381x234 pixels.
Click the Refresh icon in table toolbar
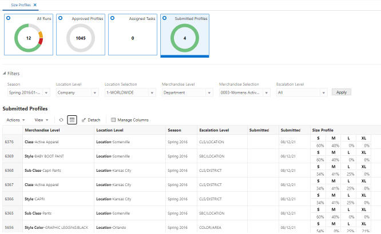coord(61,120)
